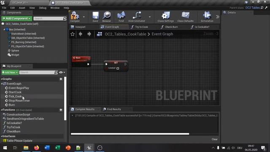Image resolution: width=270 pixels, height=152 pixels.
Task: Toggle Is Active? checkbox on SET node
Action: (x=118, y=68)
